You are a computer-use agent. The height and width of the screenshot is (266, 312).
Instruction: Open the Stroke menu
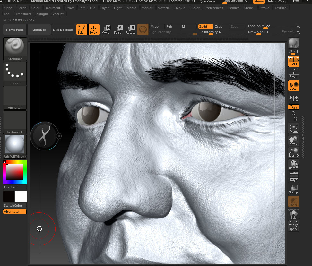tap(264, 8)
